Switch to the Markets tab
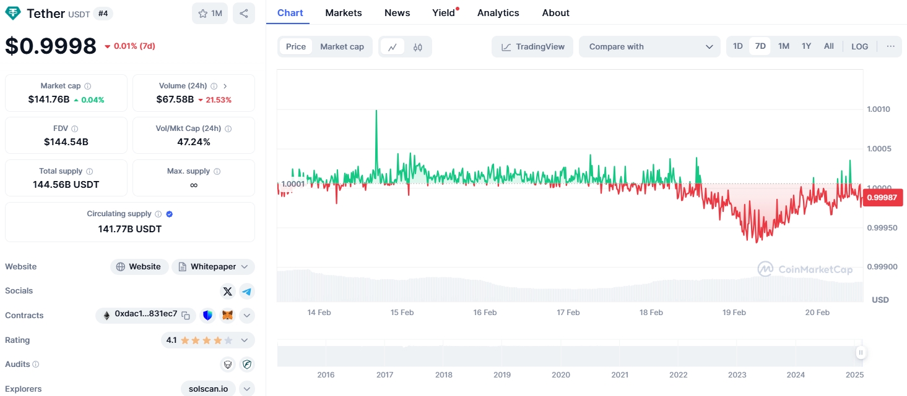907x396 pixels. coord(343,13)
